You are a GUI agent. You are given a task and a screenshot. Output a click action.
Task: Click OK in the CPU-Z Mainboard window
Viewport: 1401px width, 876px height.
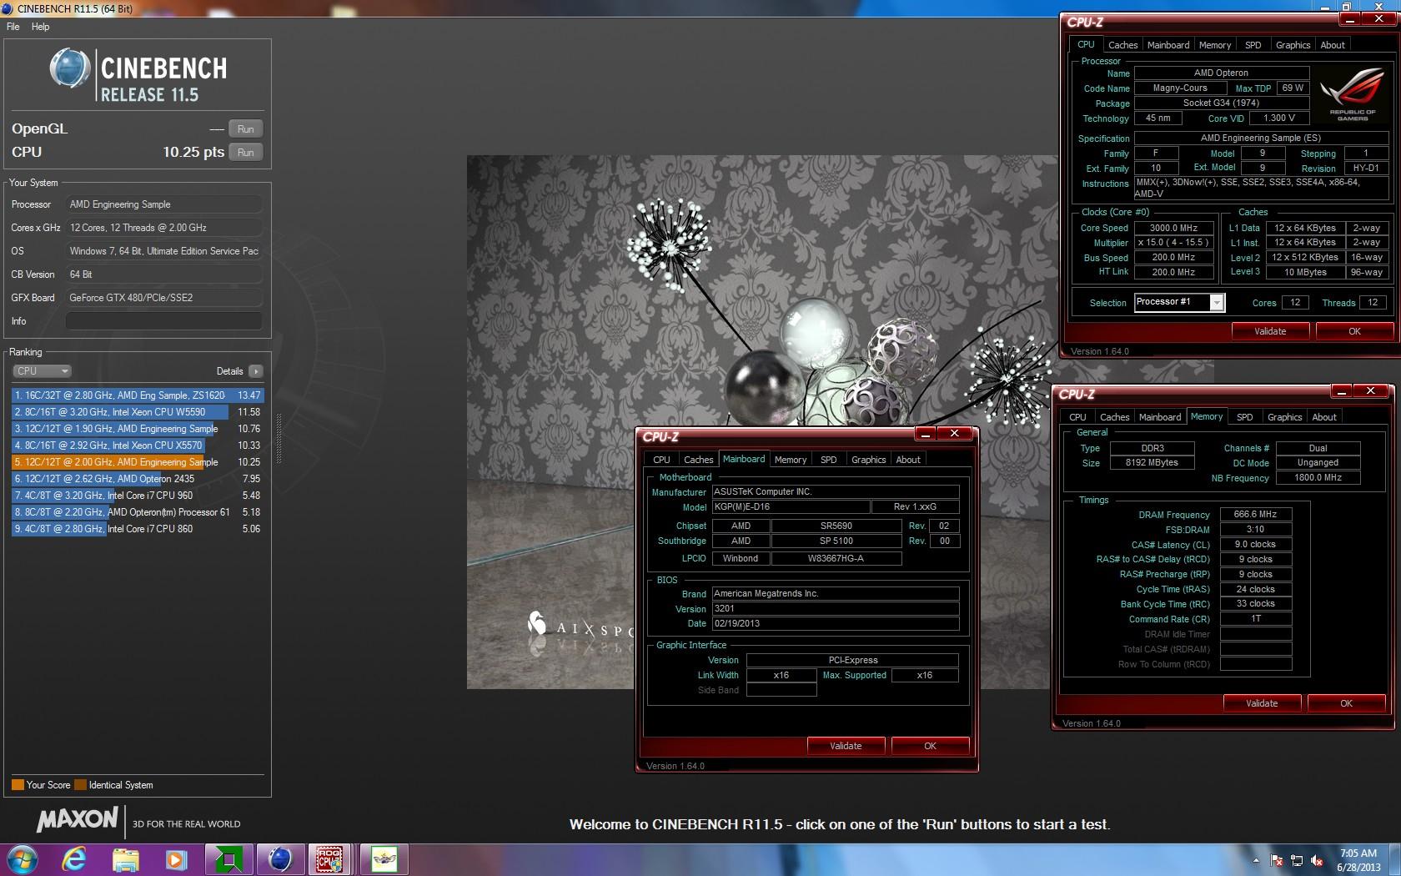pyautogui.click(x=930, y=746)
